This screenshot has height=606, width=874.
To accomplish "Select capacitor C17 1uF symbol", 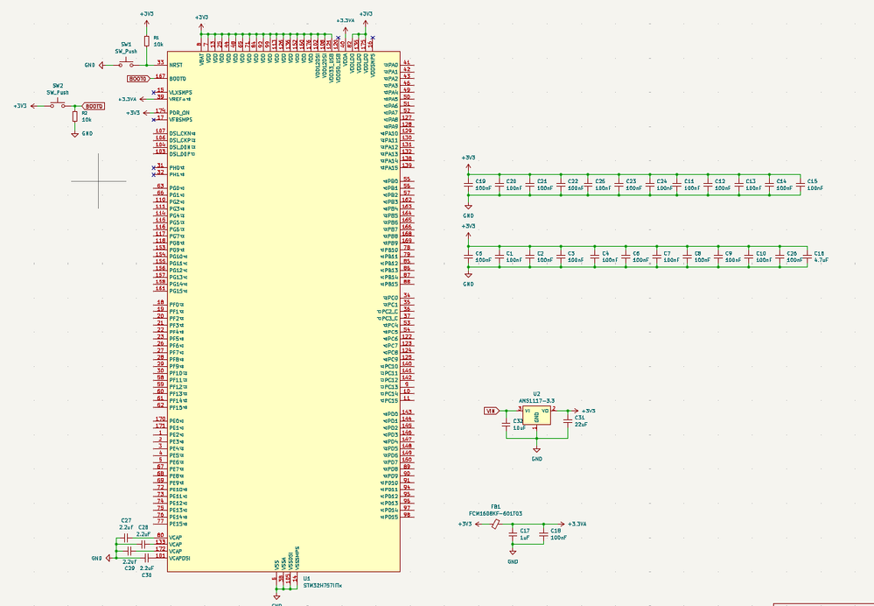I will tap(513, 534).
